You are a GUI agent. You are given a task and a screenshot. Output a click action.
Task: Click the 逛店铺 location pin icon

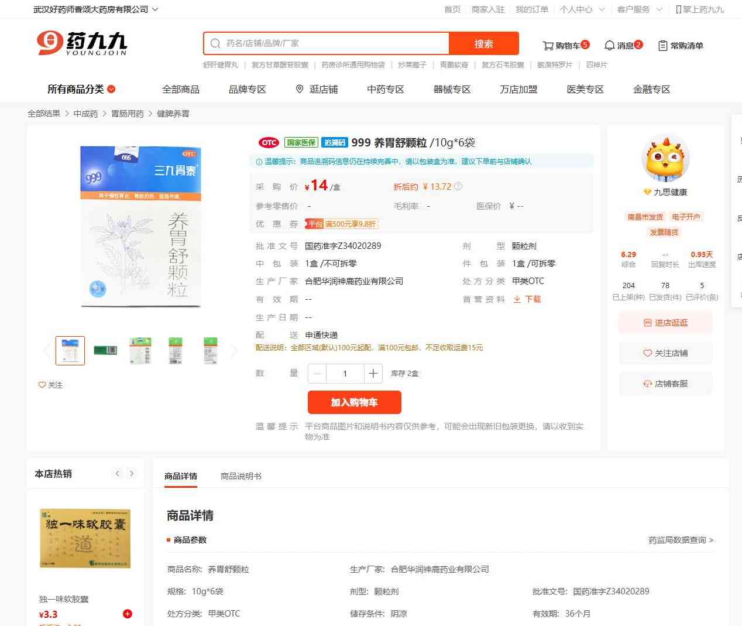pos(300,89)
